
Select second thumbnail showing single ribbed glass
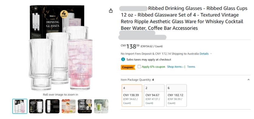(36, 106)
